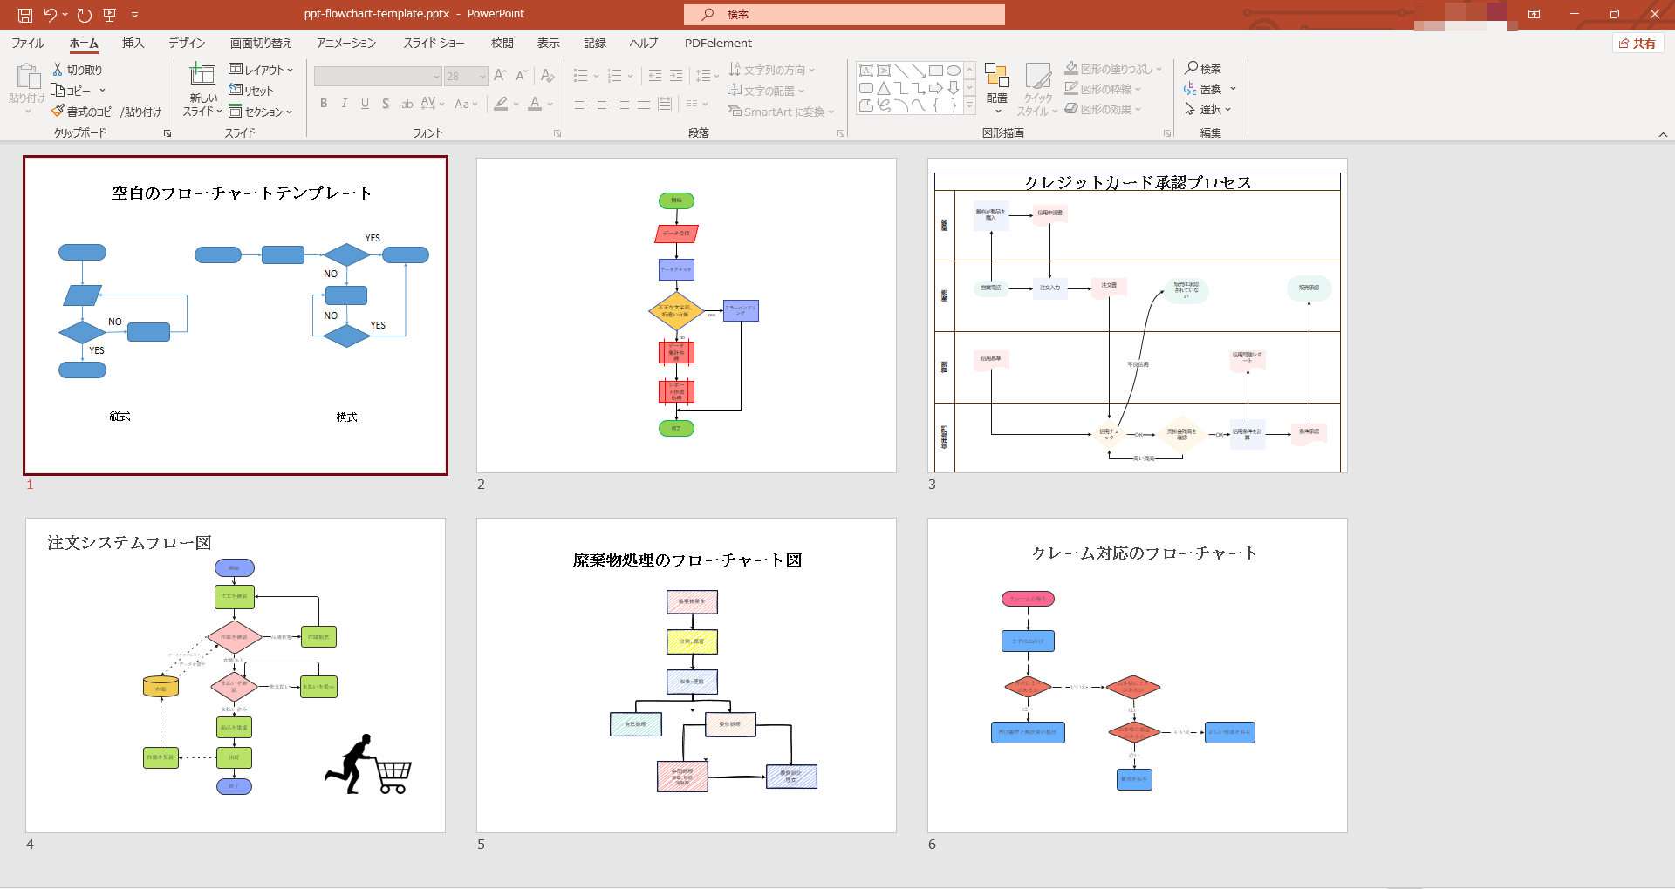Expand the Section (セクション) dropdown
The width and height of the screenshot is (1675, 889).
[x=261, y=112]
